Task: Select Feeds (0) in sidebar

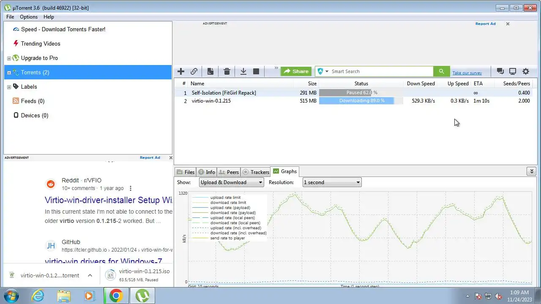Action: click(33, 101)
